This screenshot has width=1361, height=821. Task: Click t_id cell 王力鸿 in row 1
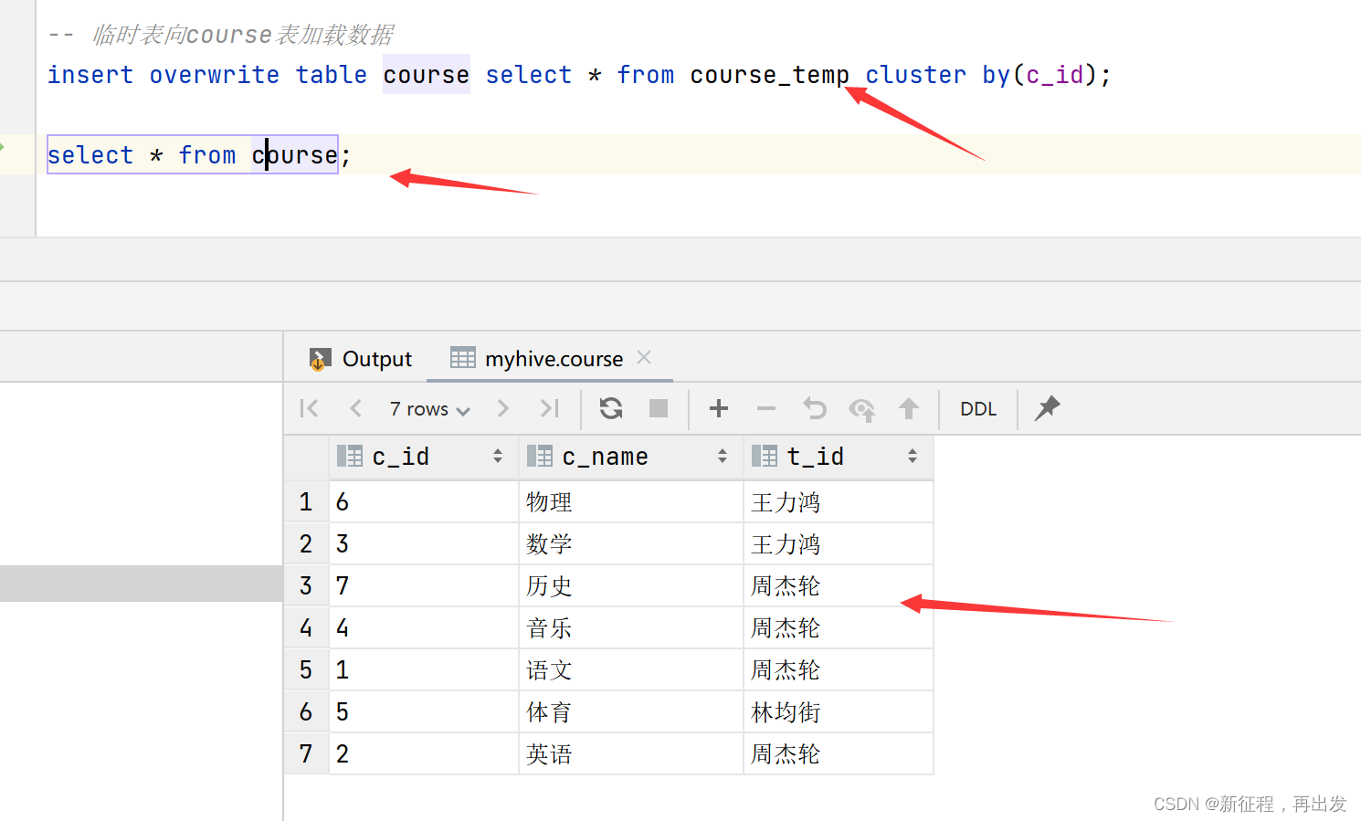click(839, 502)
